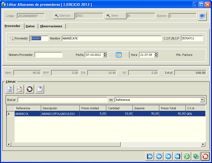Click the red cancel button at bottom
This screenshot has width=212, height=163.
205,156
